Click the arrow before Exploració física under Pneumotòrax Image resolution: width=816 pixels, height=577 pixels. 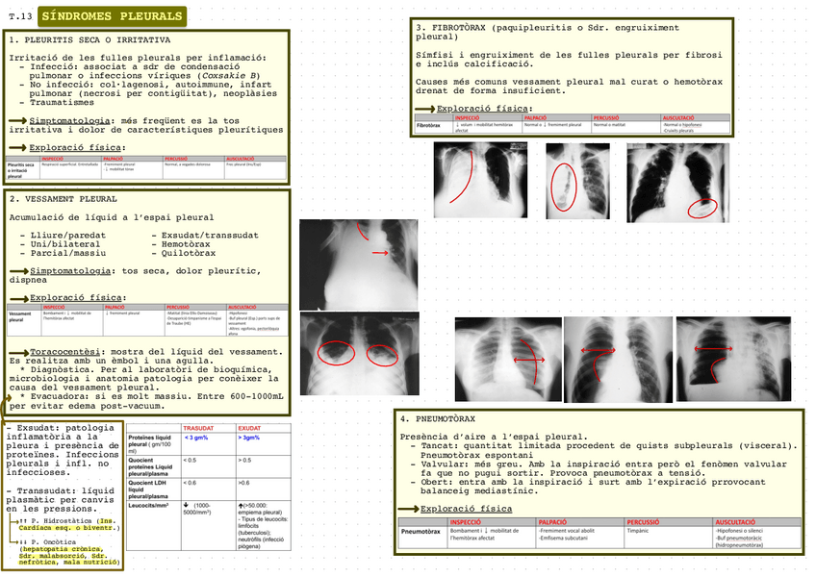(x=409, y=509)
